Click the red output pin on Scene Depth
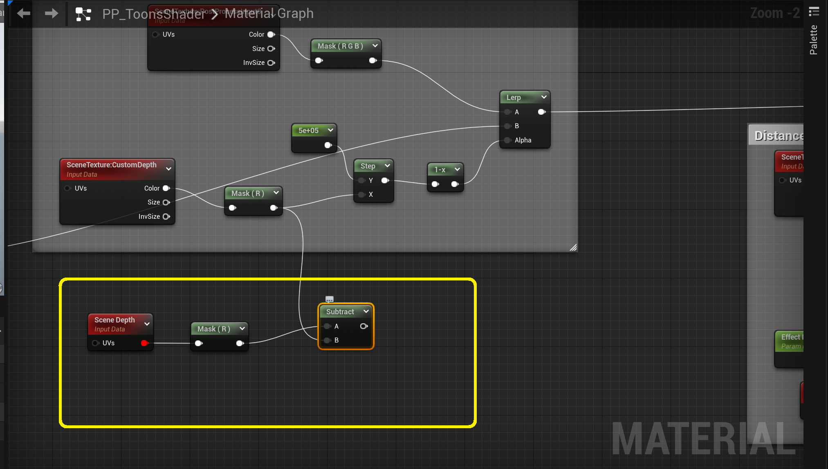Viewport: 828px width, 469px height. [x=144, y=343]
